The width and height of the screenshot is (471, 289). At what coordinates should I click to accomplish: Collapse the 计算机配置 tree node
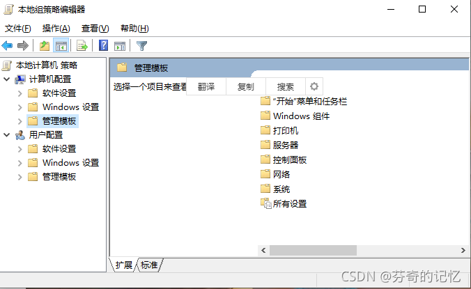(x=6, y=79)
